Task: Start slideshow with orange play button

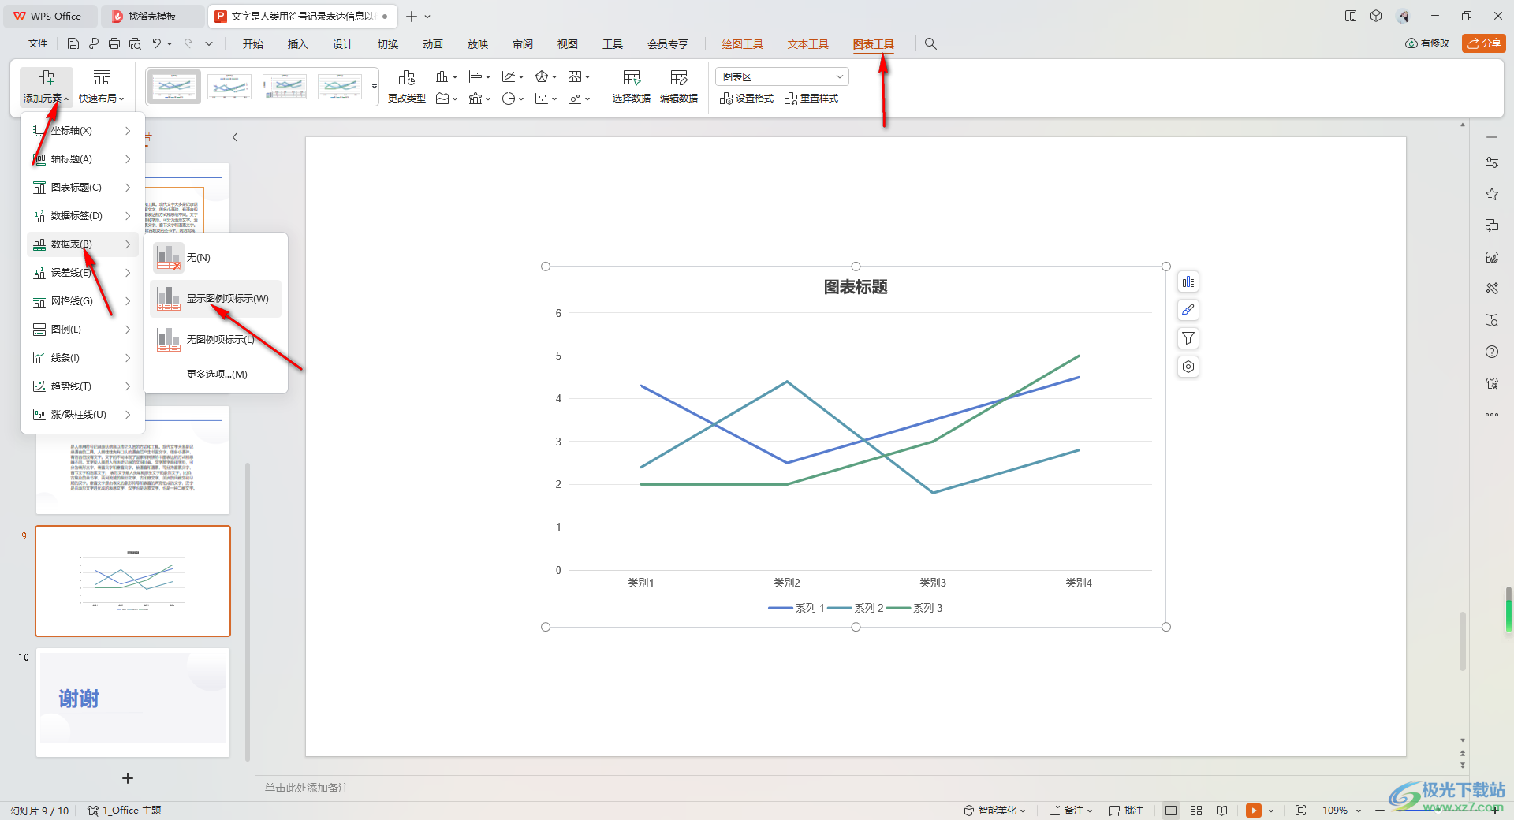Action: [x=1254, y=811]
